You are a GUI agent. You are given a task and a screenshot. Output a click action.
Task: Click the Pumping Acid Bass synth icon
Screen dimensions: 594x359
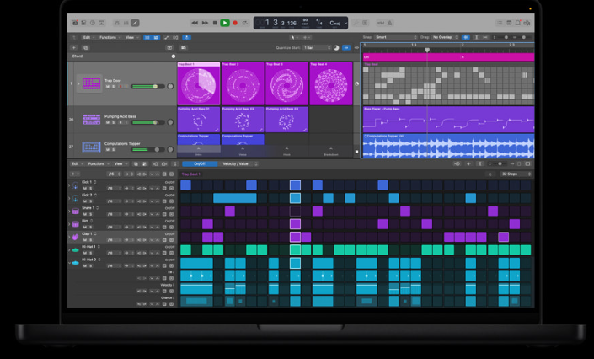[x=90, y=120]
